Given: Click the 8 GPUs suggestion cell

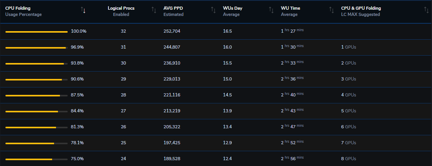Looking at the screenshot, I should click(348, 159).
